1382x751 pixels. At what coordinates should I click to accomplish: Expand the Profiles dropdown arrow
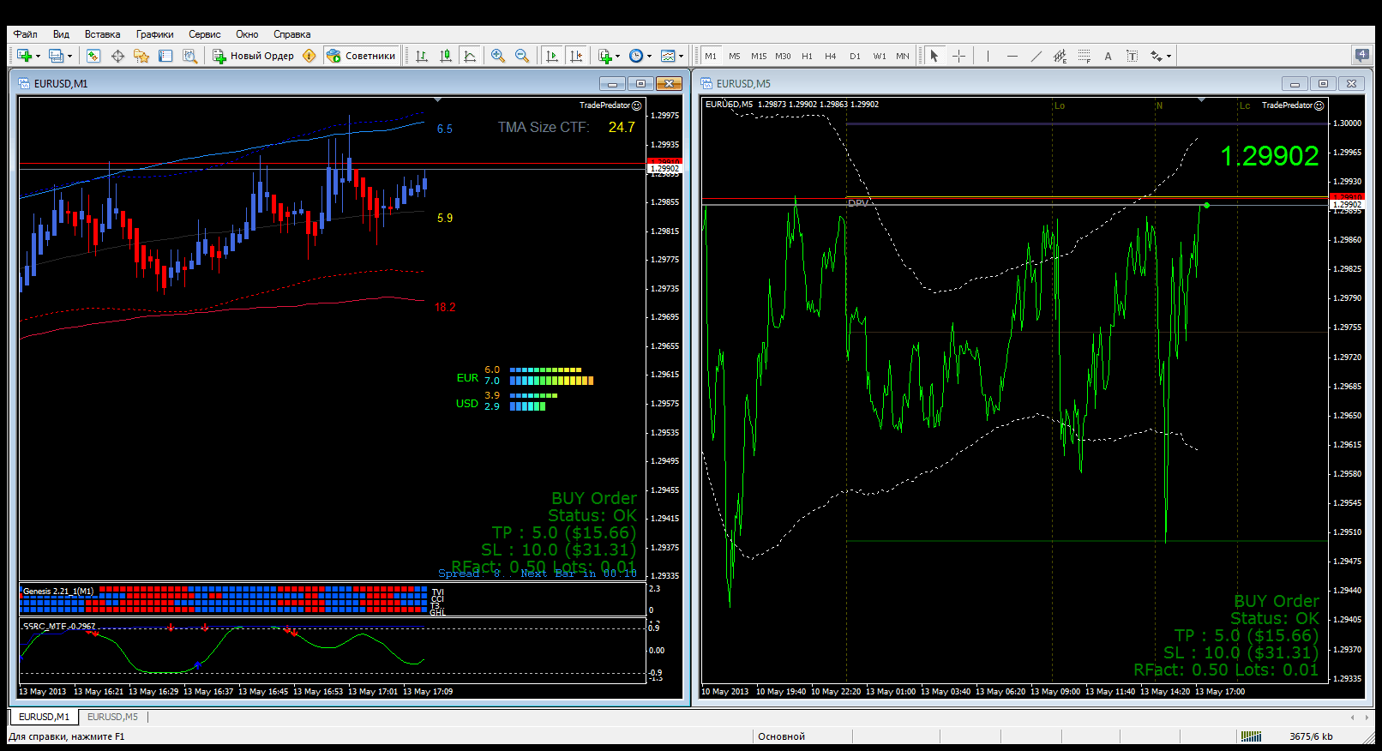coord(69,56)
